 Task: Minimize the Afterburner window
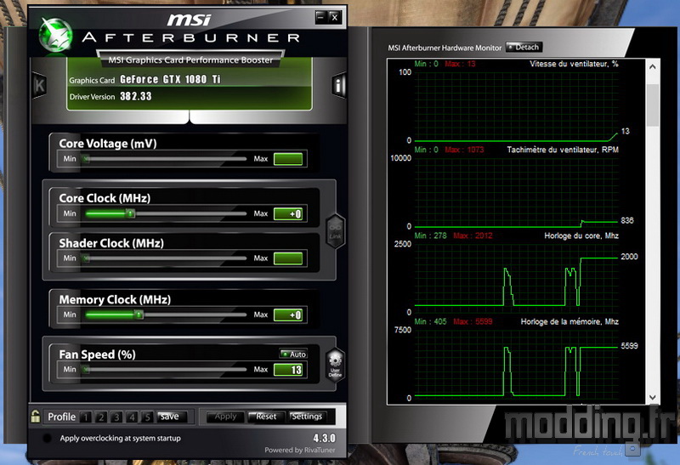[x=321, y=17]
